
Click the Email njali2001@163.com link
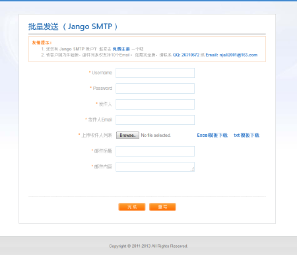[232, 55]
